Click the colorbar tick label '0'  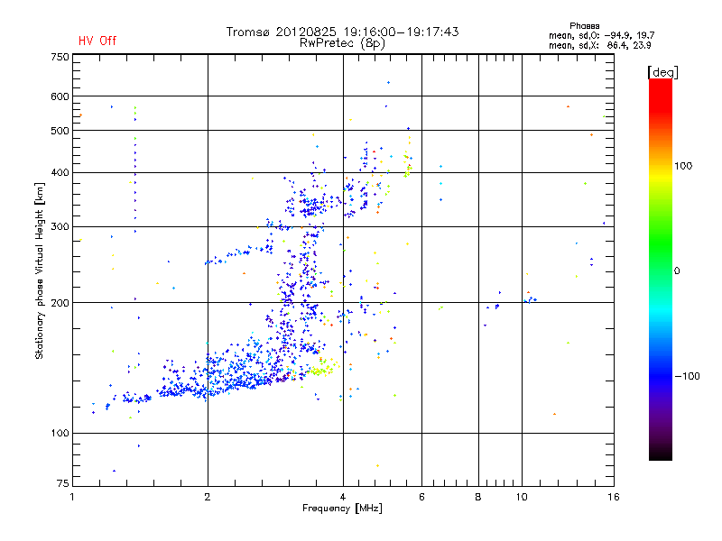(x=677, y=271)
